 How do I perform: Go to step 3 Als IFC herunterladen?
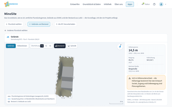point(66,24)
